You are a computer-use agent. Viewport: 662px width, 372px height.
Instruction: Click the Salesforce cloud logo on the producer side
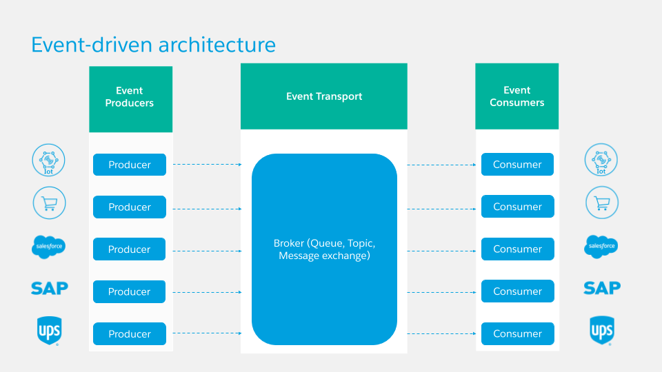pyautogui.click(x=49, y=246)
